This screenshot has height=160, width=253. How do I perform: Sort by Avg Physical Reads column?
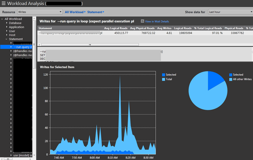pyautogui.click(x=142, y=28)
